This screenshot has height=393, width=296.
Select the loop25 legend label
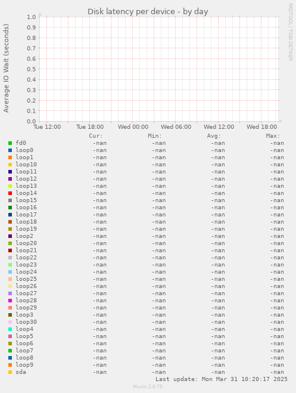[x=26, y=279]
